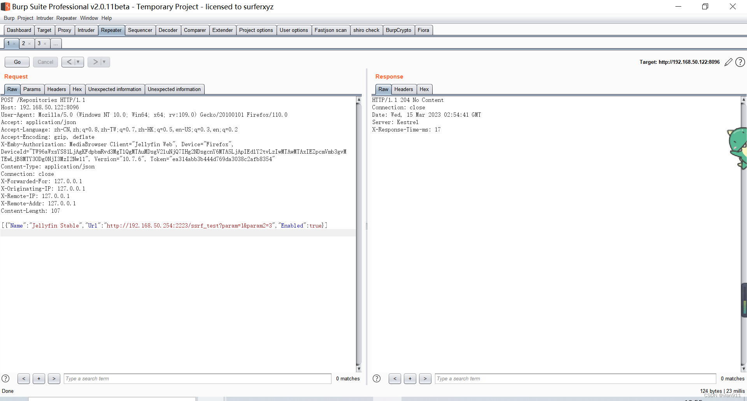
Task: Open the Help menu
Action: coord(107,18)
